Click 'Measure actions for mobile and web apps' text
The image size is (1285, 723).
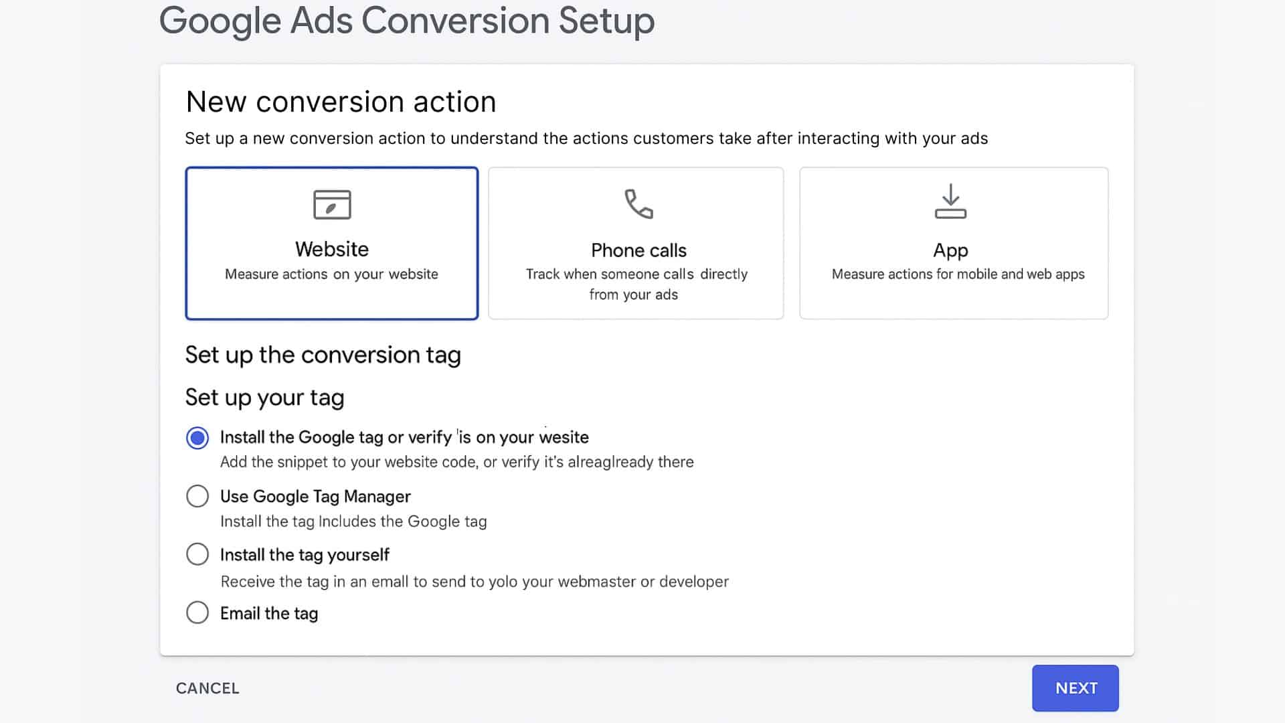tap(958, 274)
